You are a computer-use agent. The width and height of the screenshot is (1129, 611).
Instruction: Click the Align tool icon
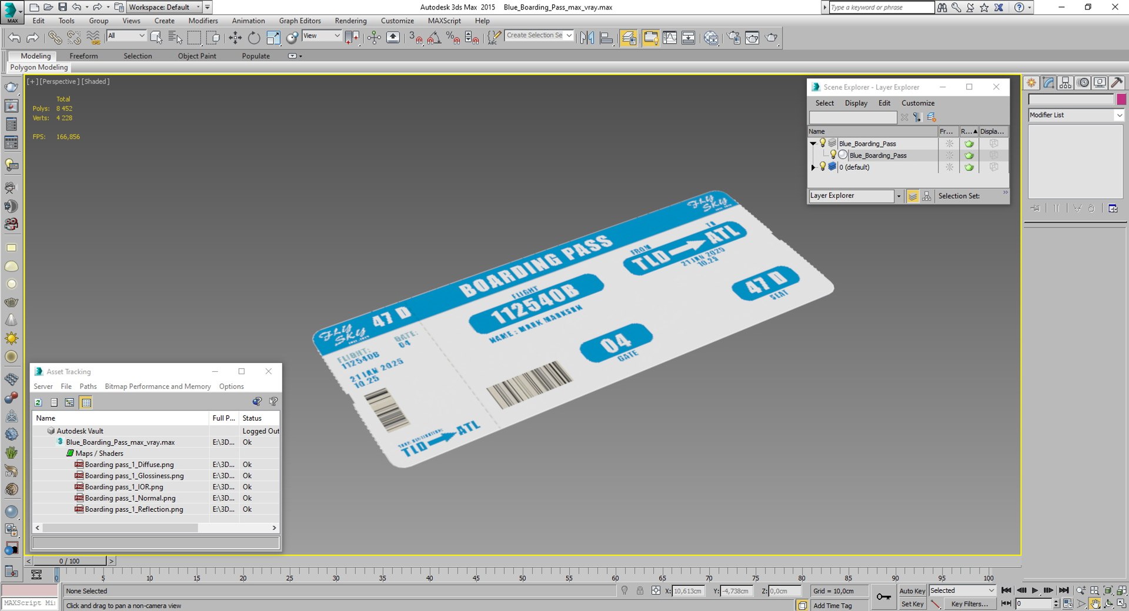606,38
